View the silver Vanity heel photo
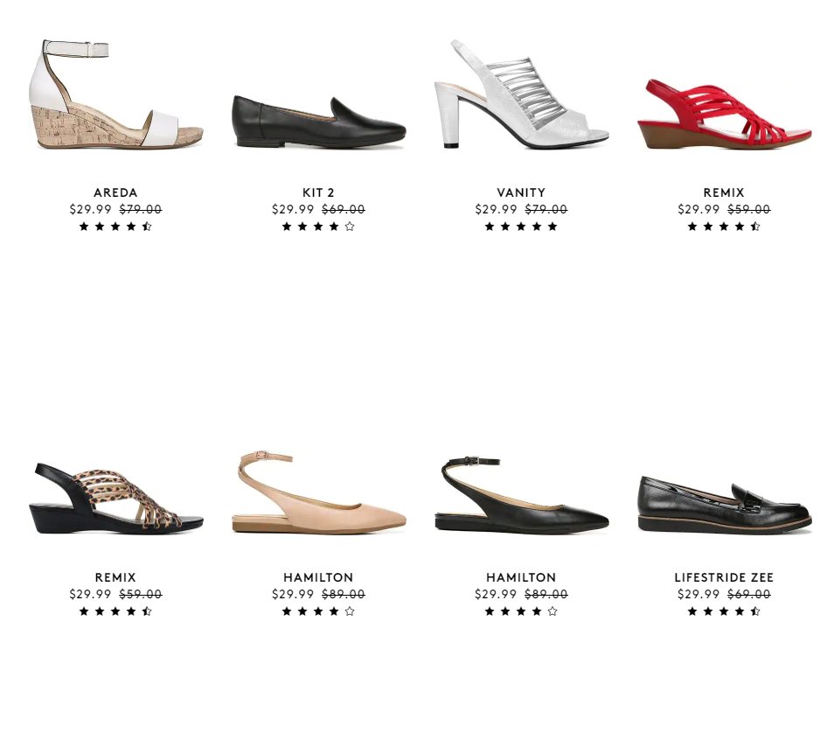 (521, 94)
